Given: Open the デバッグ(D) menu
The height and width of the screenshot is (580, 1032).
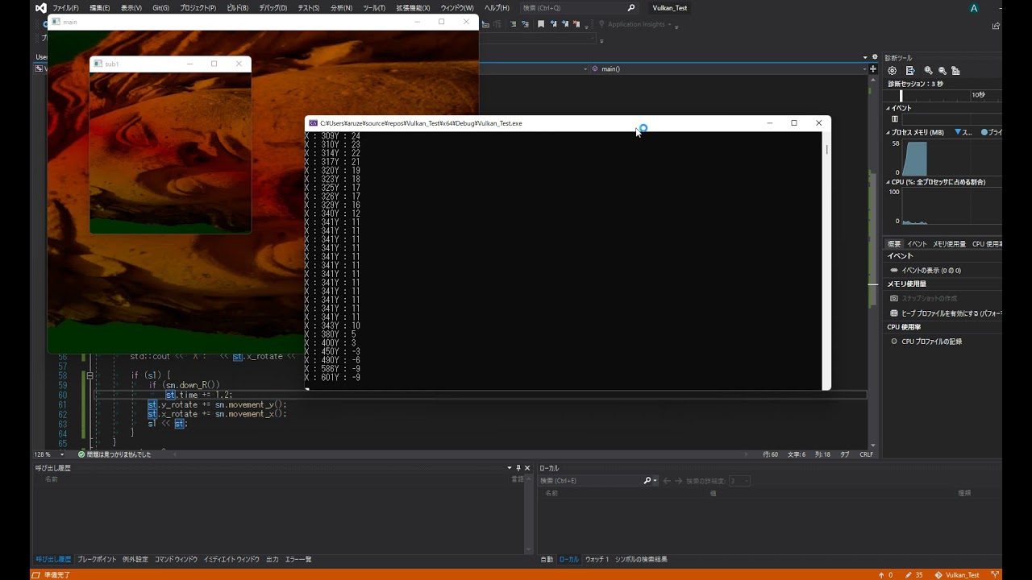Looking at the screenshot, I should 273,8.
